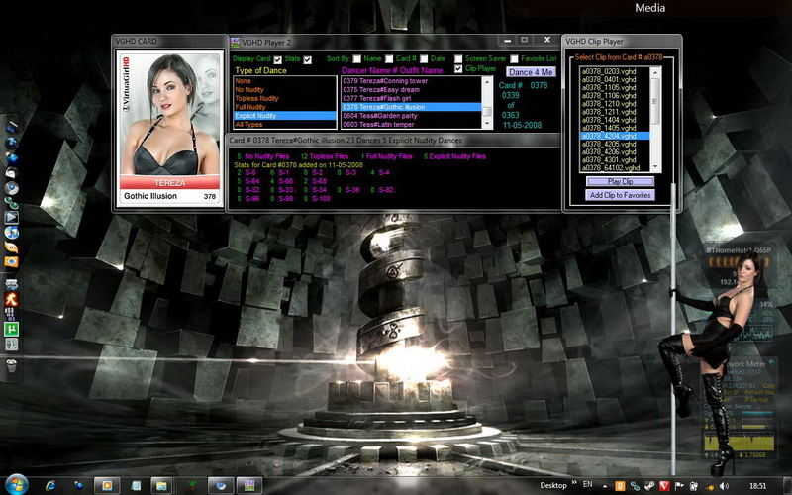Click the Tereza Gothic Illusion card image

[x=169, y=129]
